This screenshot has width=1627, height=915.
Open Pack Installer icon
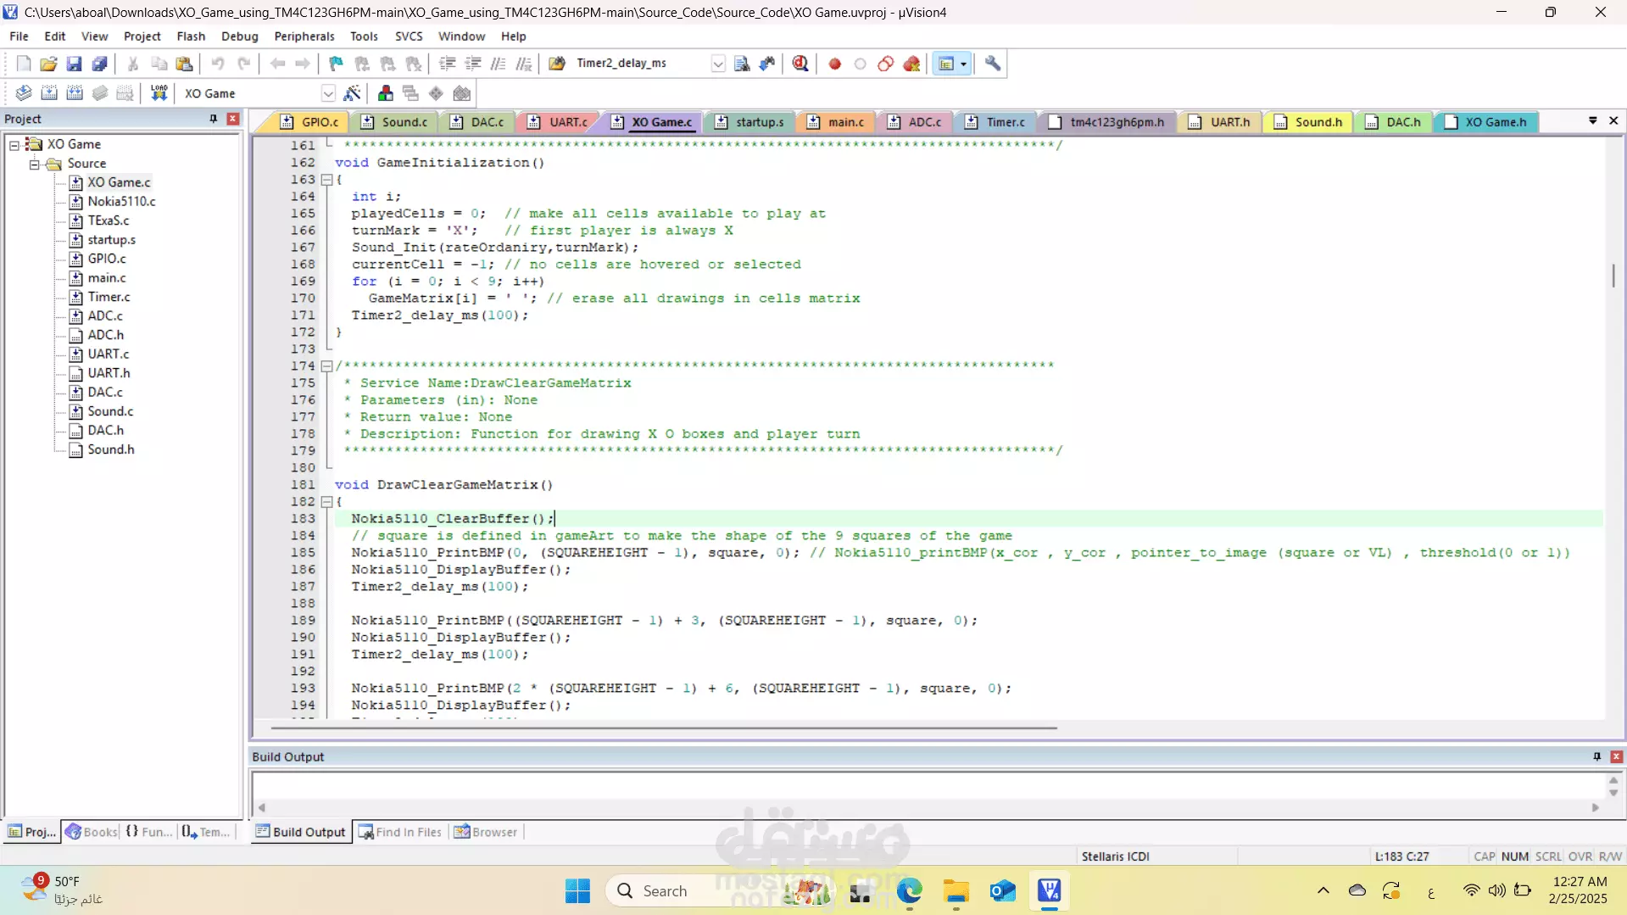coord(462,93)
